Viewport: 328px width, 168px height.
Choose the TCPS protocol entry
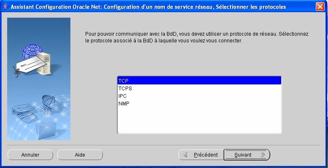pyautogui.click(x=199, y=88)
